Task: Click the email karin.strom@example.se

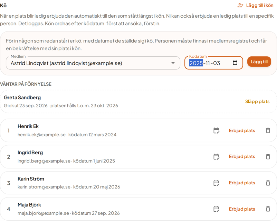Action: pos(44,187)
